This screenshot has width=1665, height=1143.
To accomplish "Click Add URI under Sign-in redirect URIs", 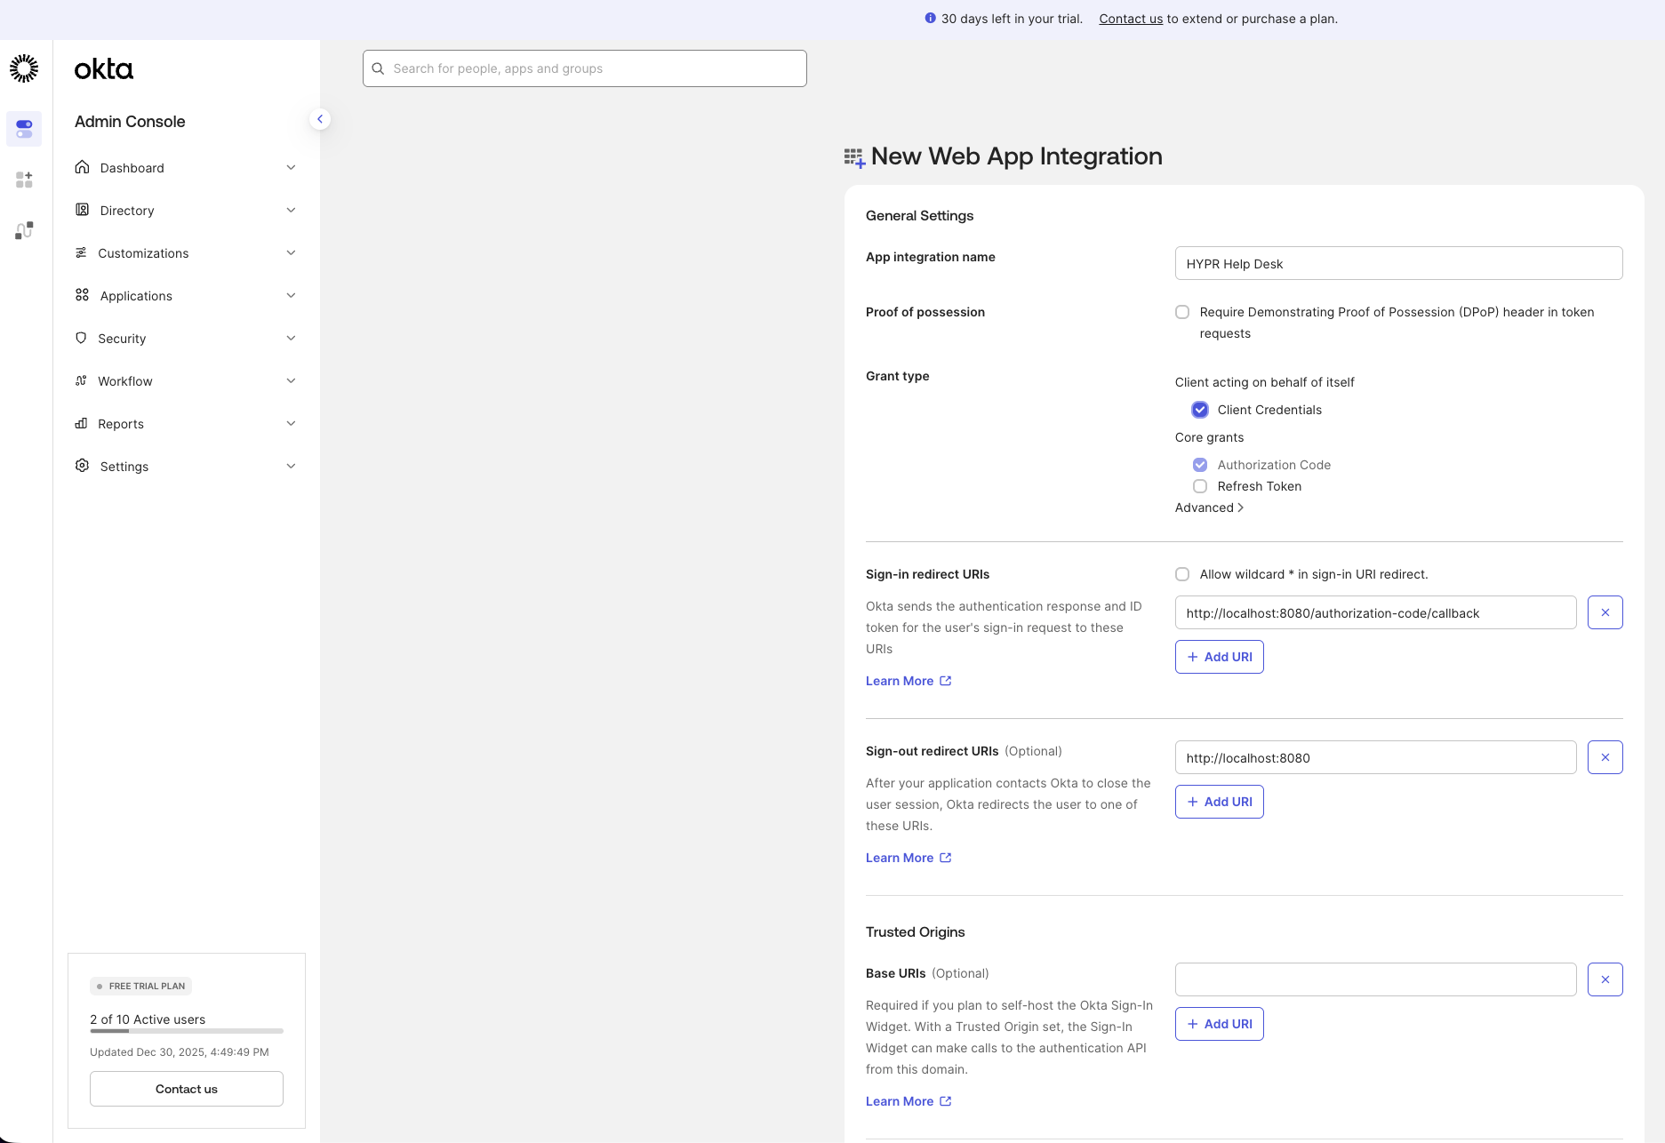I will tap(1219, 657).
